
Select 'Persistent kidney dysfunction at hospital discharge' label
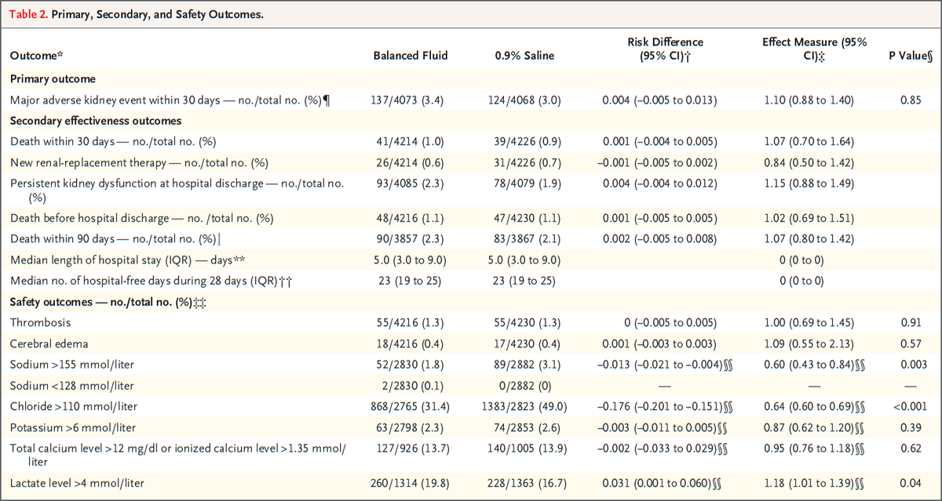(x=177, y=190)
